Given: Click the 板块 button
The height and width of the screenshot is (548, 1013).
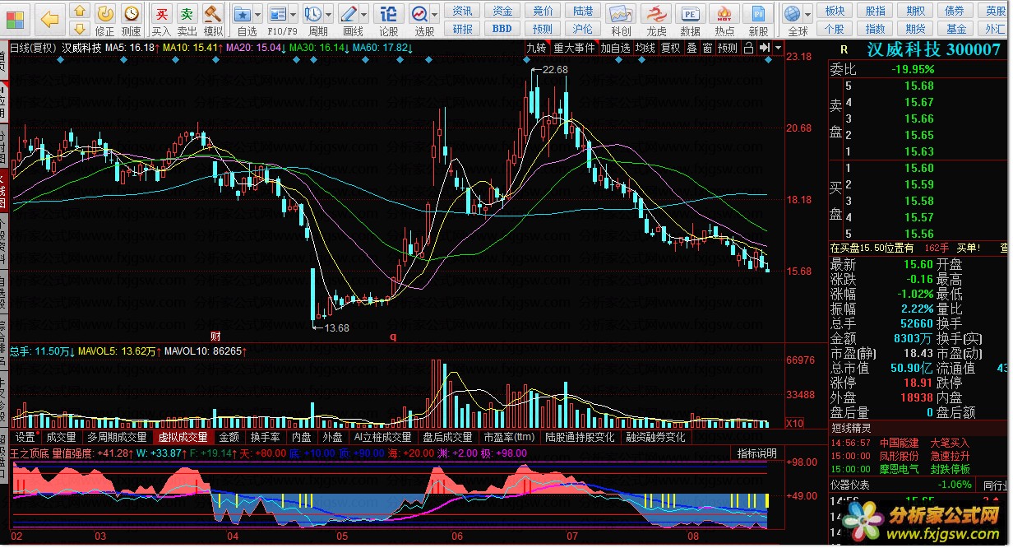Looking at the screenshot, I should click(x=835, y=11).
